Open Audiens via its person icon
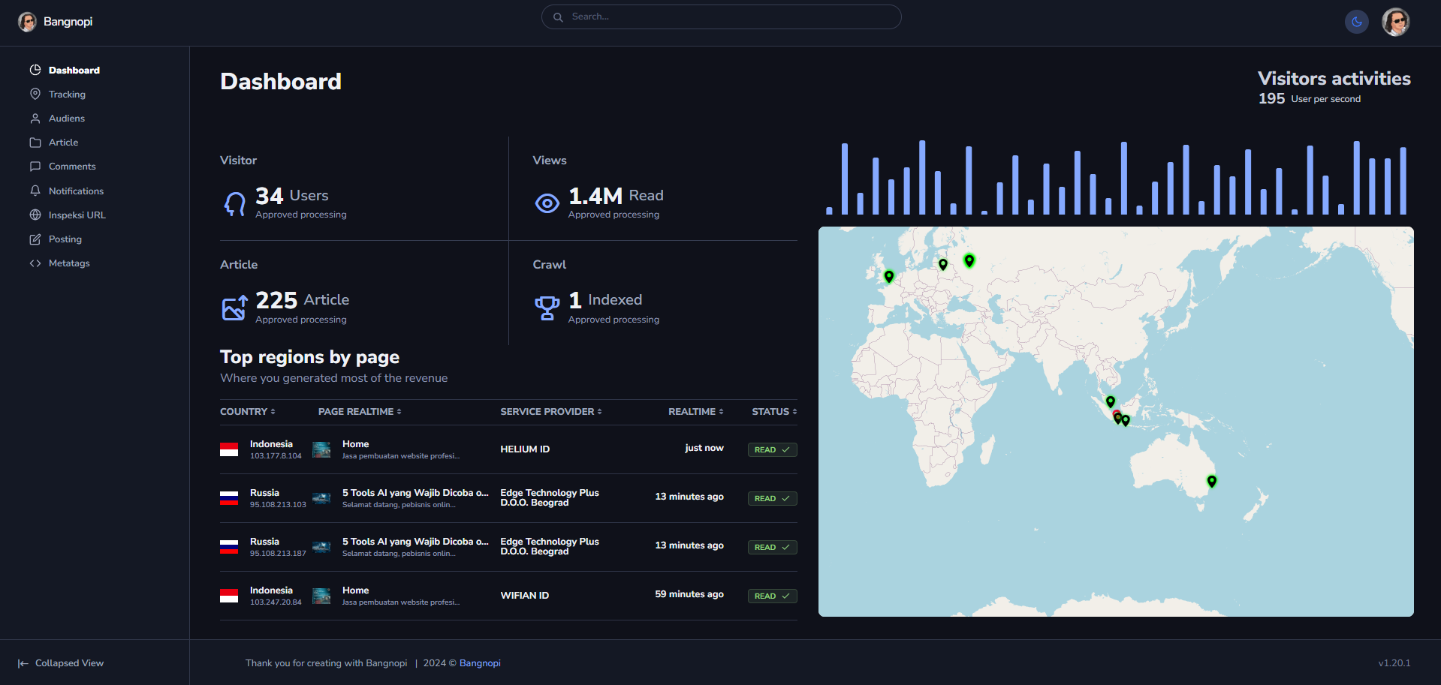1441x685 pixels. [x=35, y=119]
